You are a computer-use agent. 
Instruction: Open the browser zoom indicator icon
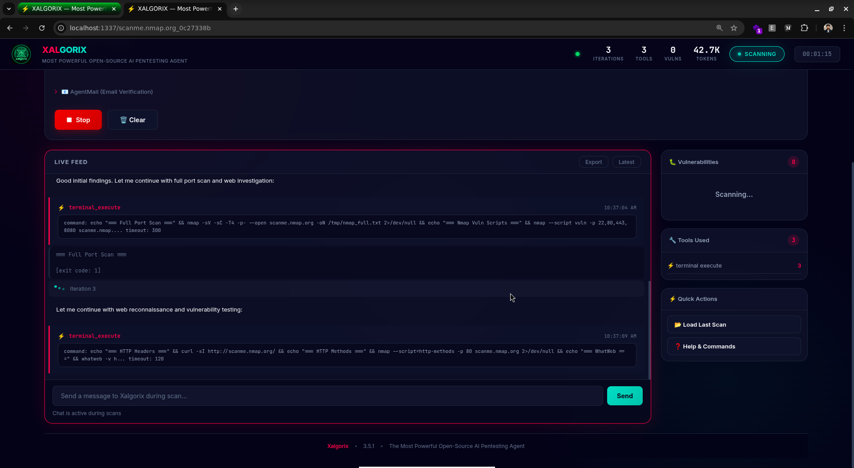(719, 28)
